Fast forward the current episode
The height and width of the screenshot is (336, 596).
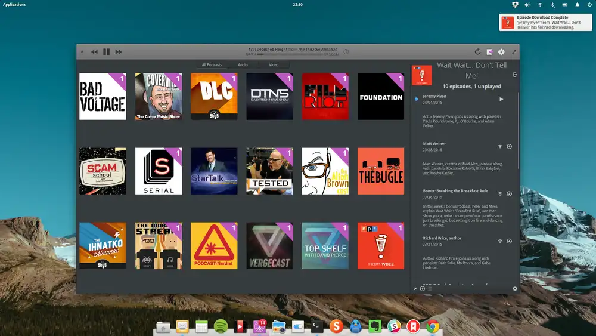click(x=119, y=52)
